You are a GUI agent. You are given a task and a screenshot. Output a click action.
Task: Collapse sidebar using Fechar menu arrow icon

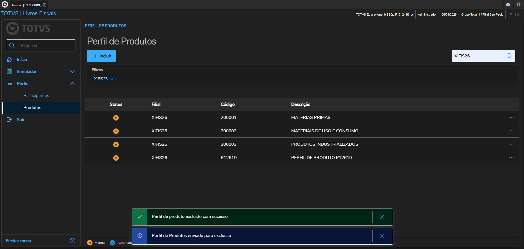click(x=73, y=241)
